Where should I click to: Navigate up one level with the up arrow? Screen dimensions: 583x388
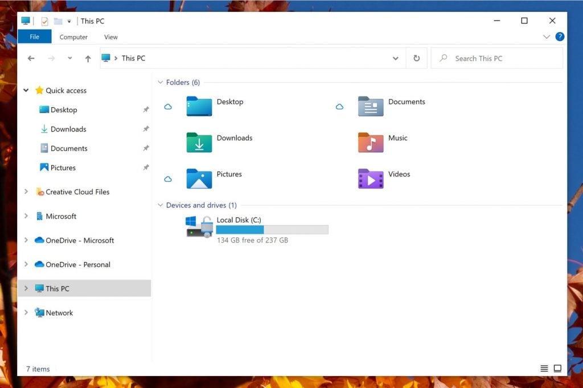click(88, 58)
